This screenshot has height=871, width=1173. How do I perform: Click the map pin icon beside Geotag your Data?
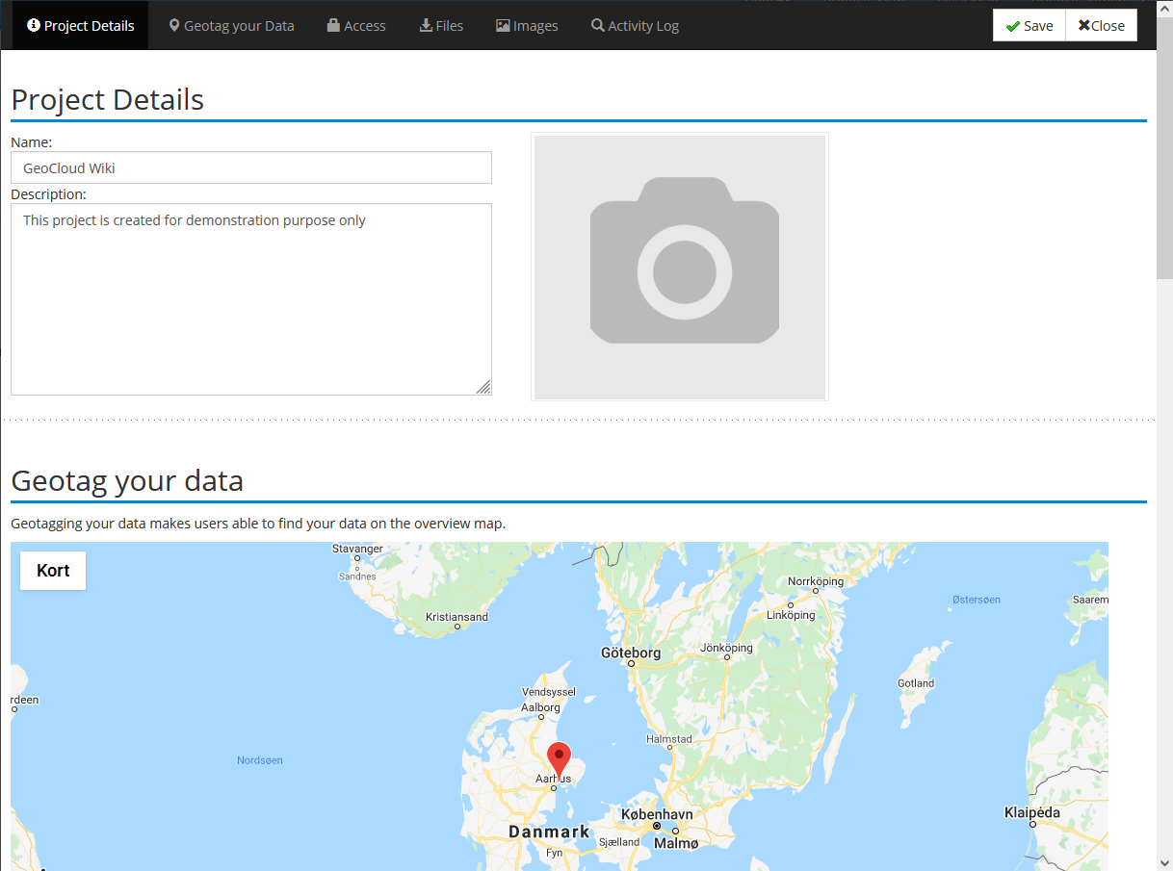(x=174, y=26)
